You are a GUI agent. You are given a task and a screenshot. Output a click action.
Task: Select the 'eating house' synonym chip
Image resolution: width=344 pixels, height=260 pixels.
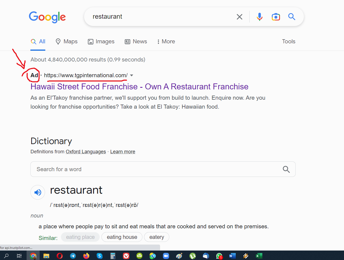(122, 237)
